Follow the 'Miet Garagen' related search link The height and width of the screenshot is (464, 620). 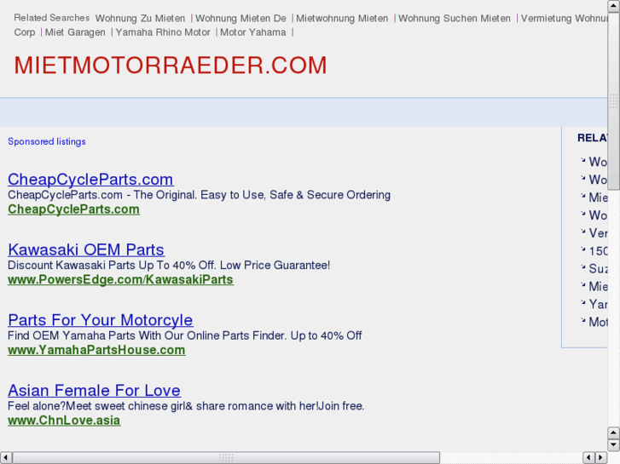click(x=75, y=32)
